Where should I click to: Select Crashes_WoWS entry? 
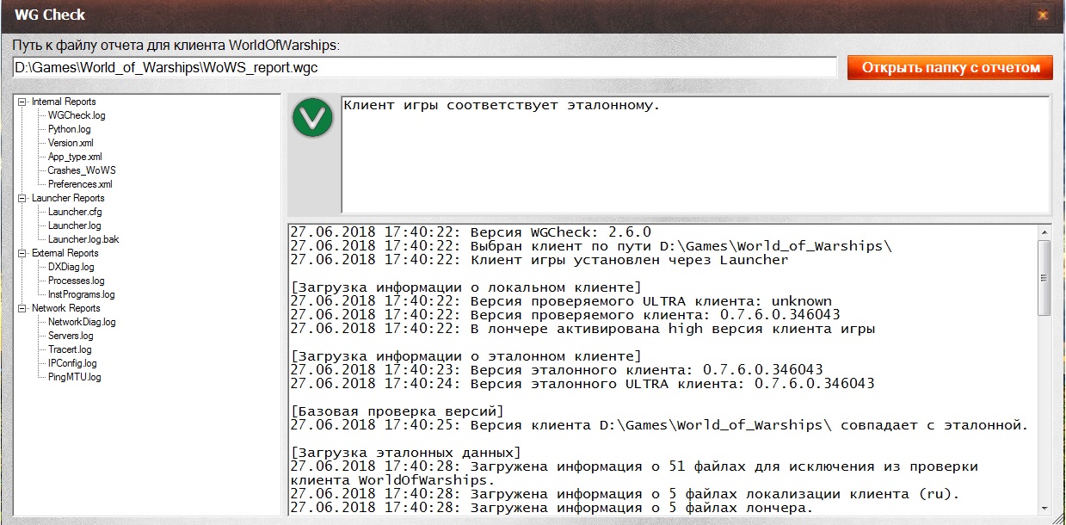point(82,170)
